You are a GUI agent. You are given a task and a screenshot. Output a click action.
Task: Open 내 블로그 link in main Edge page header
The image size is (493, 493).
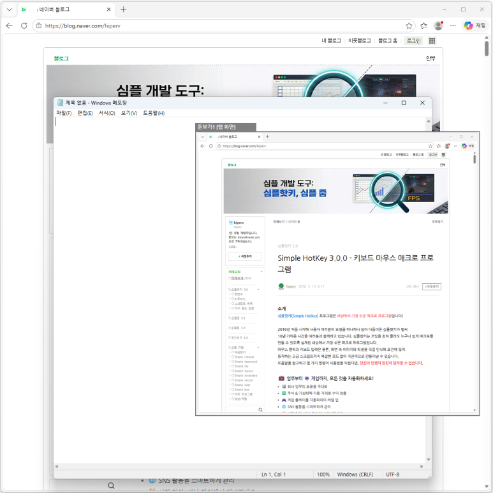click(331, 41)
